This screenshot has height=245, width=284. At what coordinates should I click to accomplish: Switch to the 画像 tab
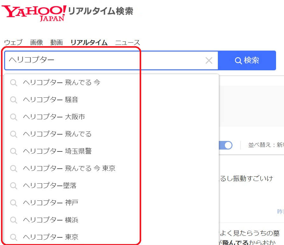click(37, 42)
